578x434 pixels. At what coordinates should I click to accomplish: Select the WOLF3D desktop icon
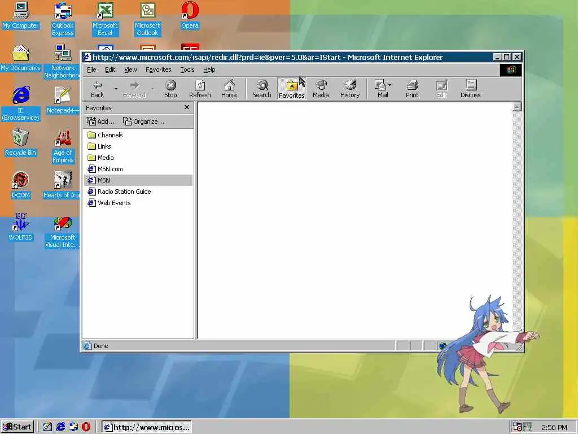pyautogui.click(x=20, y=227)
